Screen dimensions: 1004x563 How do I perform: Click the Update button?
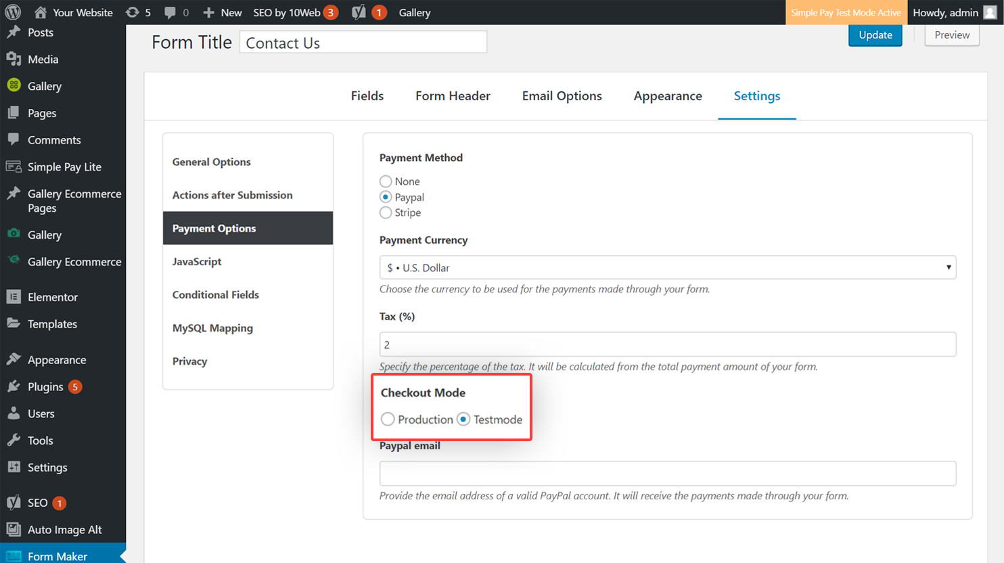(875, 35)
